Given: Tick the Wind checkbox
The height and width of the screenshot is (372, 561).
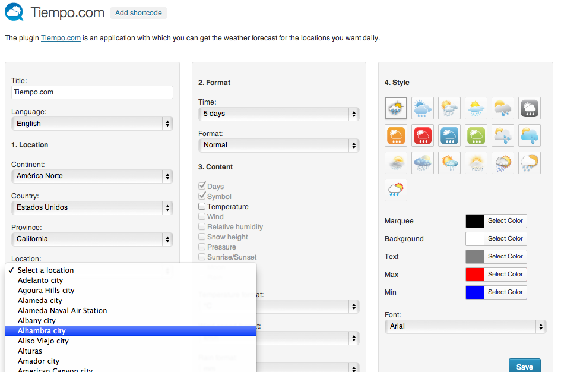Looking at the screenshot, I should 202,216.
